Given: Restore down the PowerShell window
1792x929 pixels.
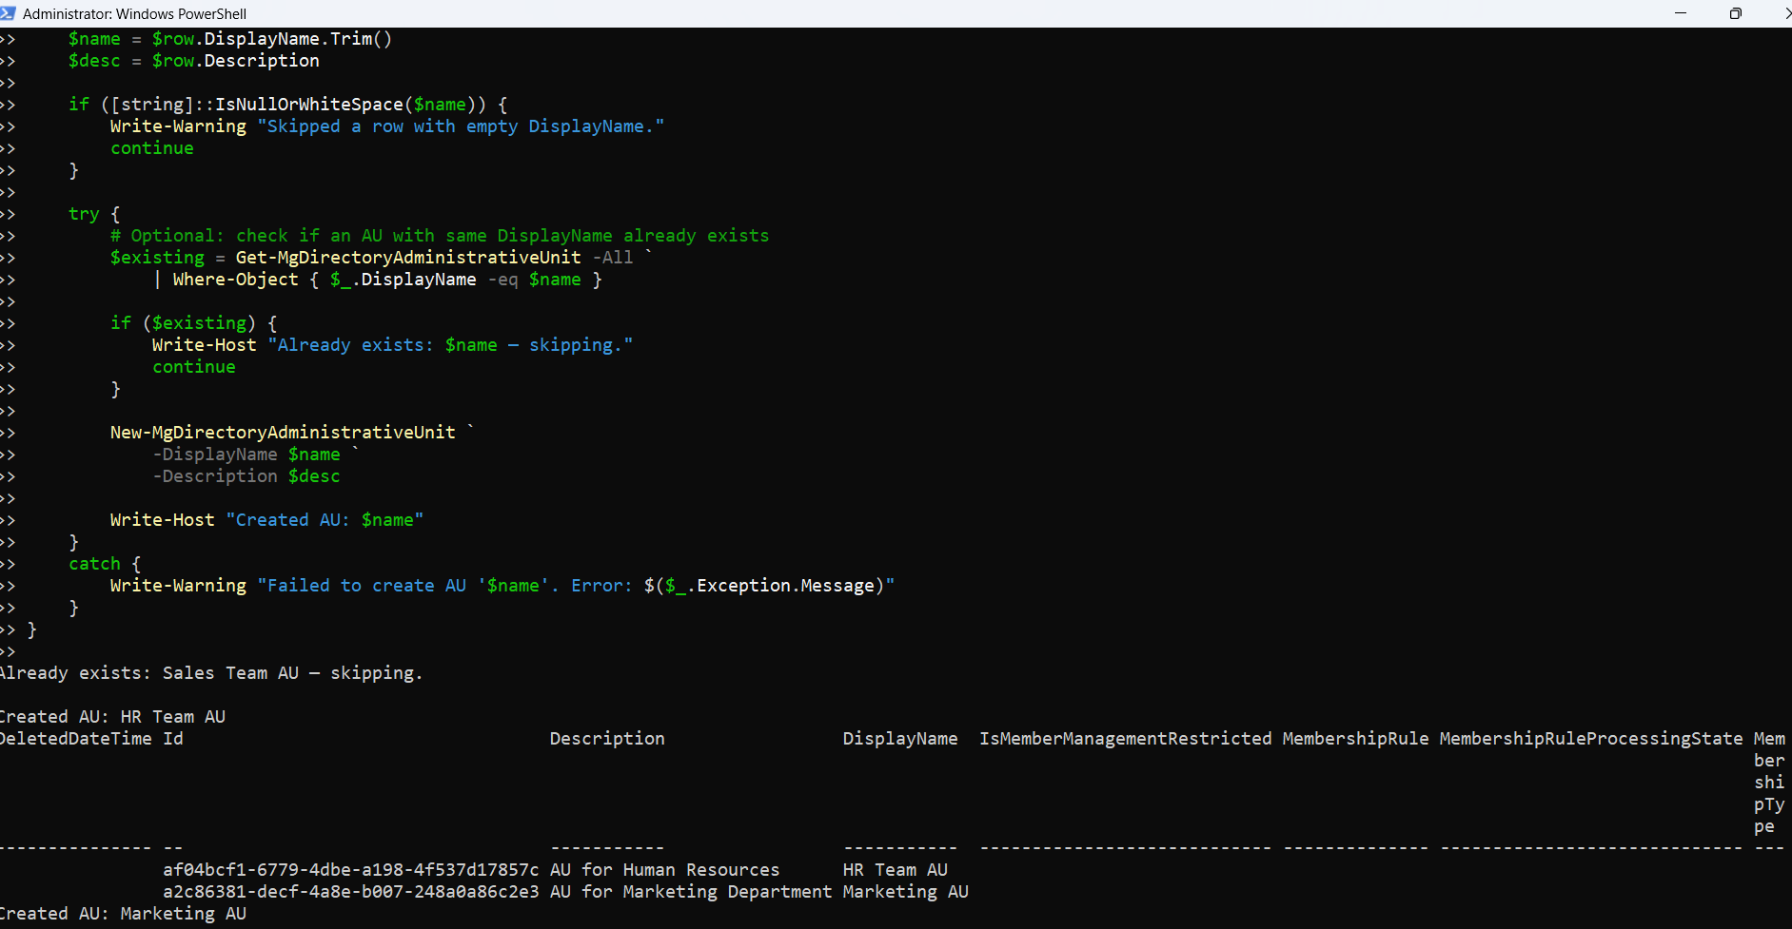Looking at the screenshot, I should pos(1736,13).
